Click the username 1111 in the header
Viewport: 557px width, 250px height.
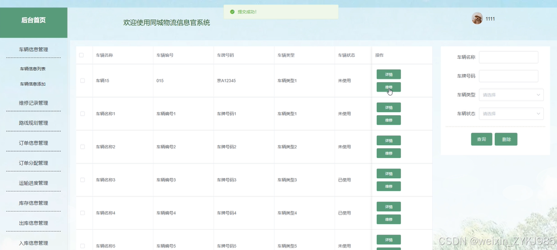point(490,19)
